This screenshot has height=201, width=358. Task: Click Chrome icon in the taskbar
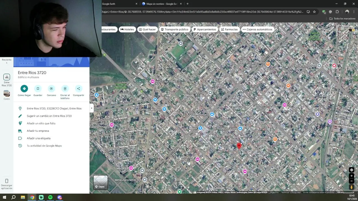(x=32, y=197)
